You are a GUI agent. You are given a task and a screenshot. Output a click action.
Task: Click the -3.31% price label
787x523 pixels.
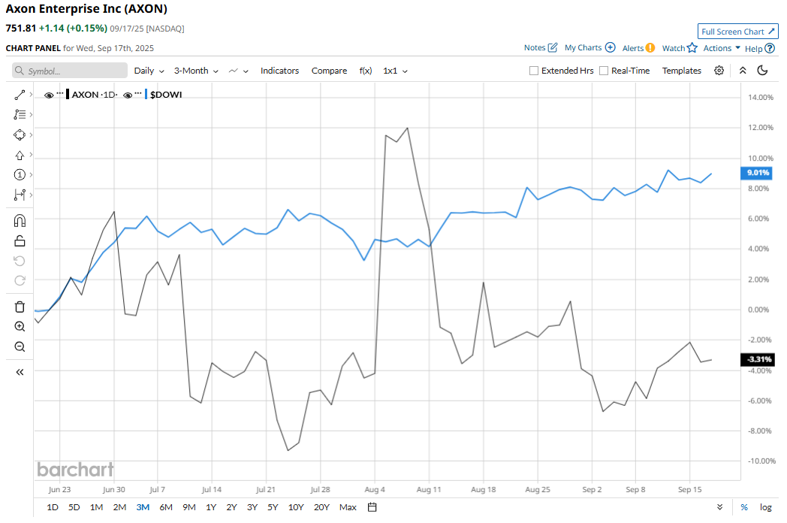tap(758, 360)
